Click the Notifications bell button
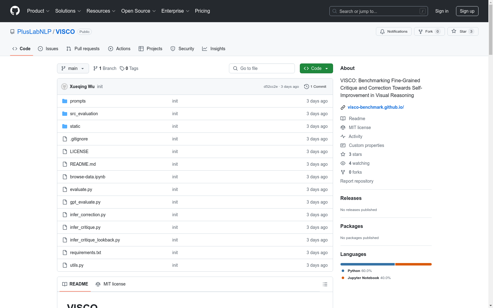 [394, 31]
